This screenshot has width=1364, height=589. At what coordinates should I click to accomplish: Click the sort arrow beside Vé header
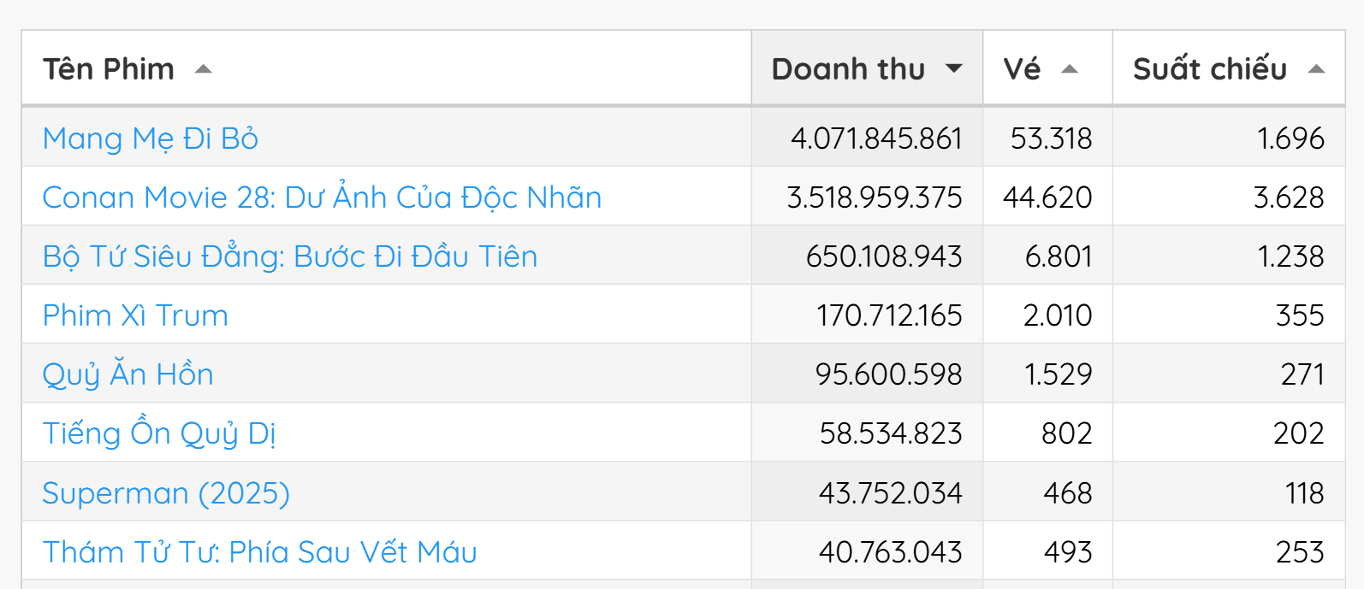point(1070,68)
